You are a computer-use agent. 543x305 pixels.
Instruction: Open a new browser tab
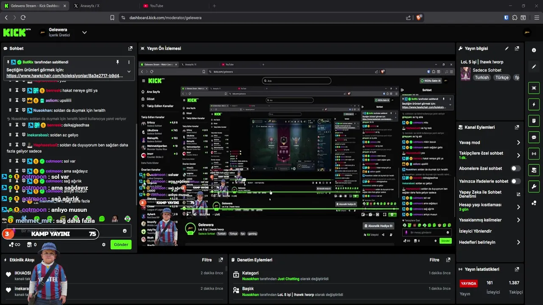(x=214, y=6)
